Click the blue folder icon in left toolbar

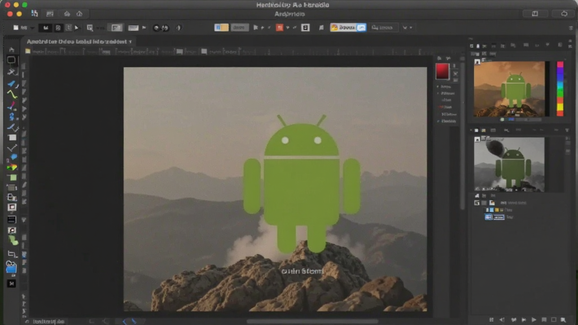point(11,267)
